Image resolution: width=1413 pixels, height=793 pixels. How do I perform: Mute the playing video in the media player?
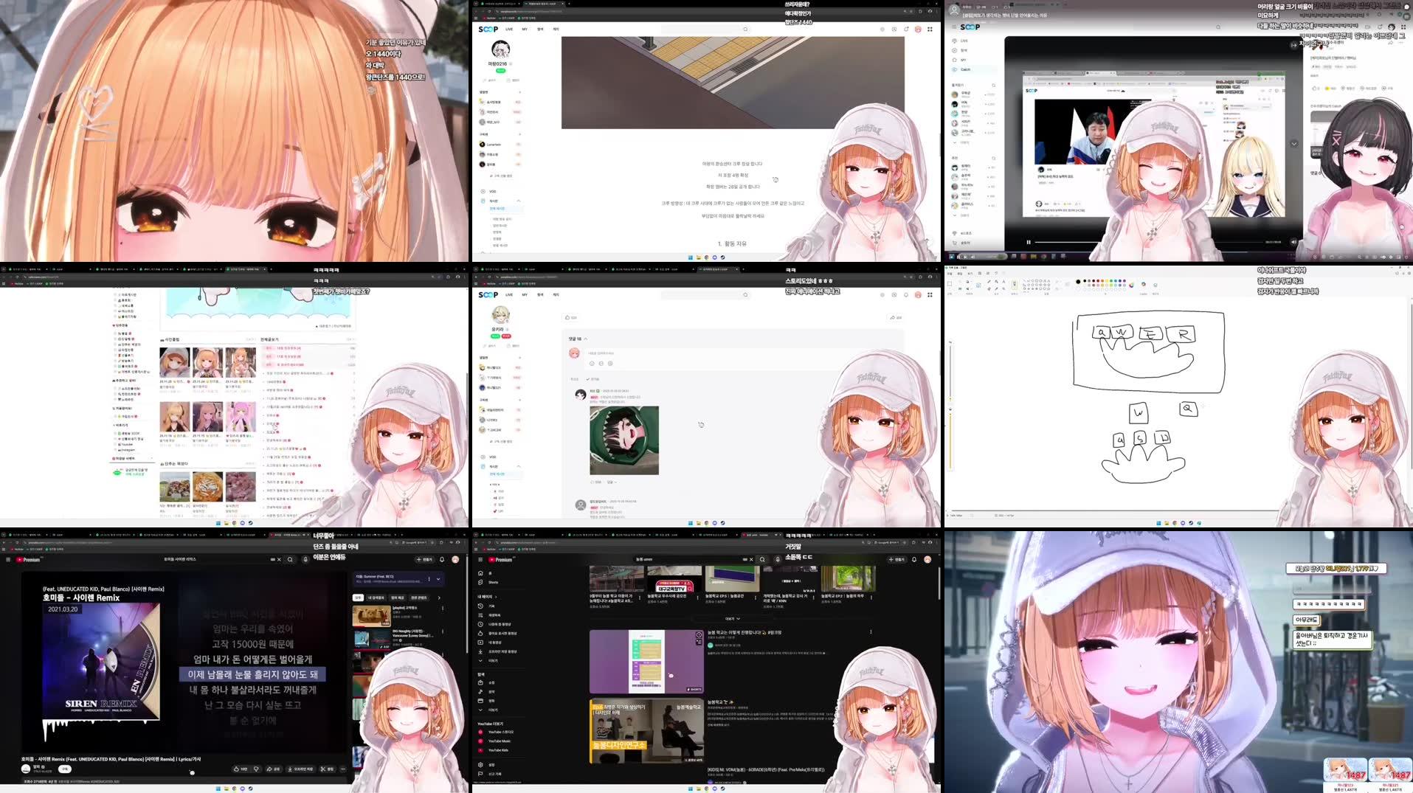[x=1293, y=242]
